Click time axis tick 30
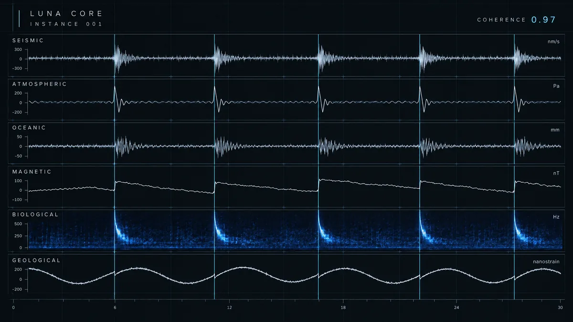This screenshot has height=322, width=573. point(561,308)
